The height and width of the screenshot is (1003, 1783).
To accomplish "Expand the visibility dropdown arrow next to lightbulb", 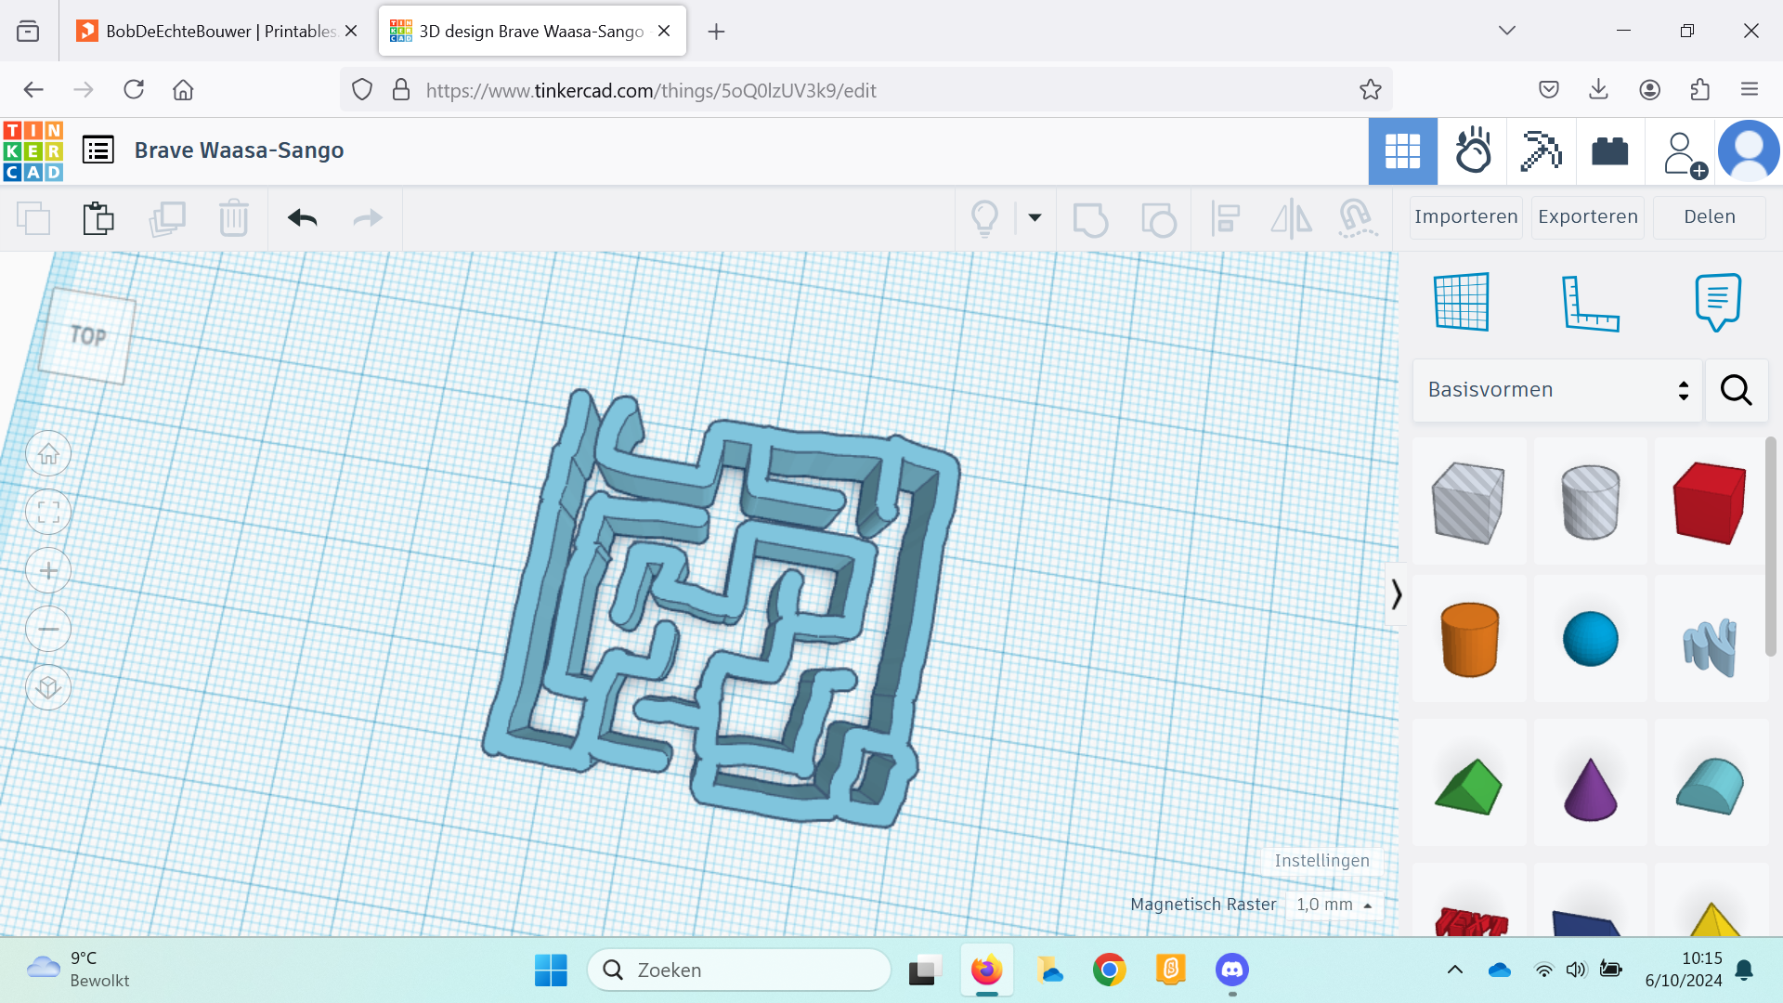I will 1035,217.
